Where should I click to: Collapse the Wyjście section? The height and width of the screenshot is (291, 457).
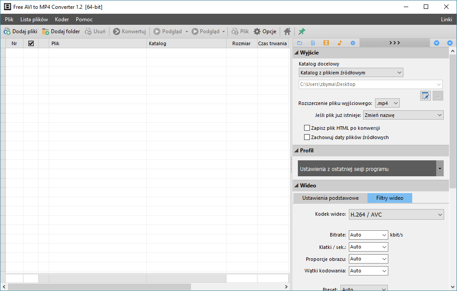click(297, 53)
